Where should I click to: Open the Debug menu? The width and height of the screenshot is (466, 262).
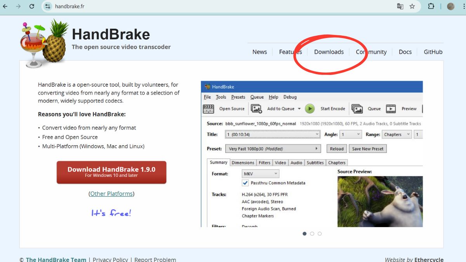click(290, 97)
